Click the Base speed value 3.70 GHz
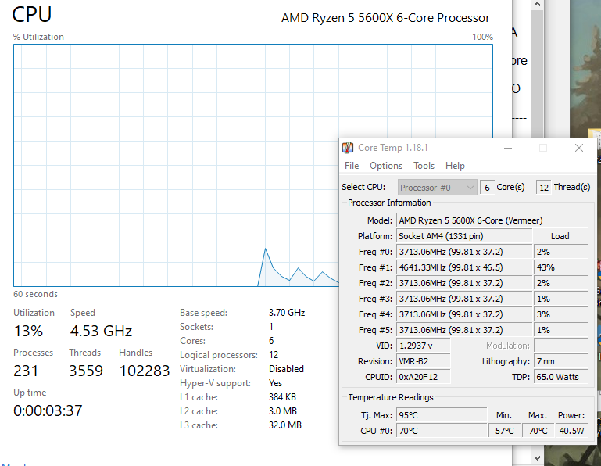Viewport: 601px width, 466px height. tap(287, 313)
